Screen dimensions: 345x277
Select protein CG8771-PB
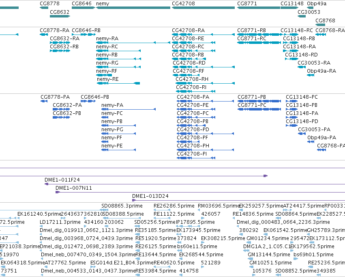pyautogui.click(x=259, y=101)
